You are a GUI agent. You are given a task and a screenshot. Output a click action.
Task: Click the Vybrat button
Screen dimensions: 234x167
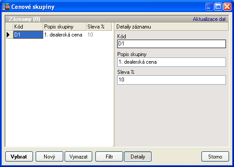click(19, 157)
